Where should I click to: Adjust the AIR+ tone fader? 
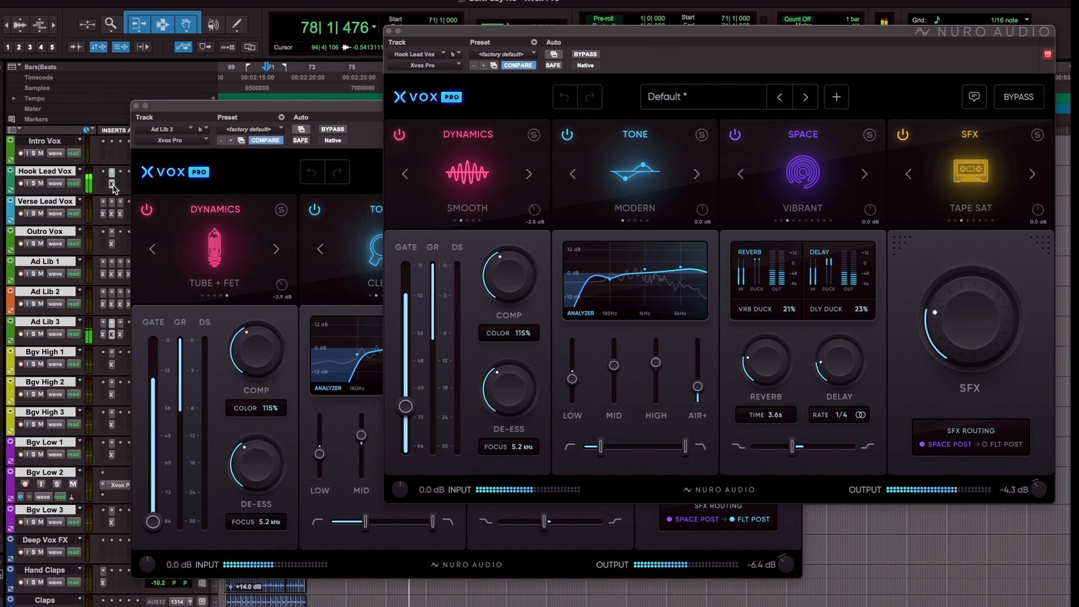697,387
